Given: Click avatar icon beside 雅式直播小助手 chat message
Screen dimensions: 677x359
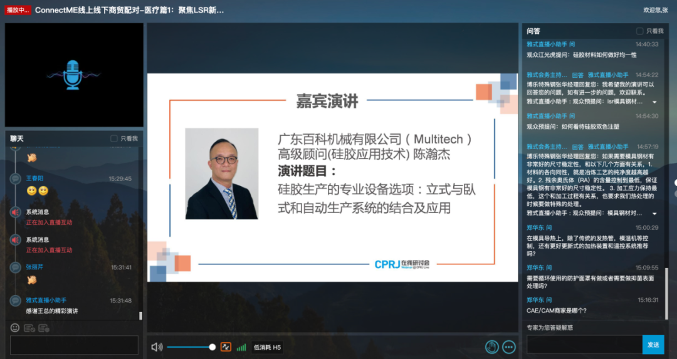Looking at the screenshot, I should [16, 301].
